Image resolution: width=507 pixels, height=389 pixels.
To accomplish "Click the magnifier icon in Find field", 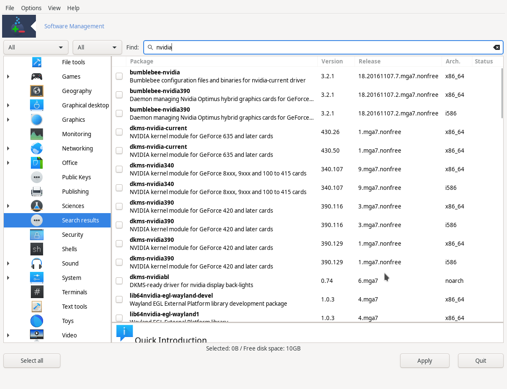I will click(150, 47).
